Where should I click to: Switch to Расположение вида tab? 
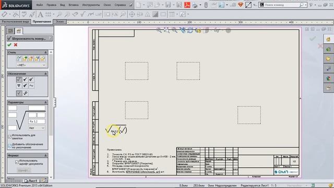pos(15,22)
